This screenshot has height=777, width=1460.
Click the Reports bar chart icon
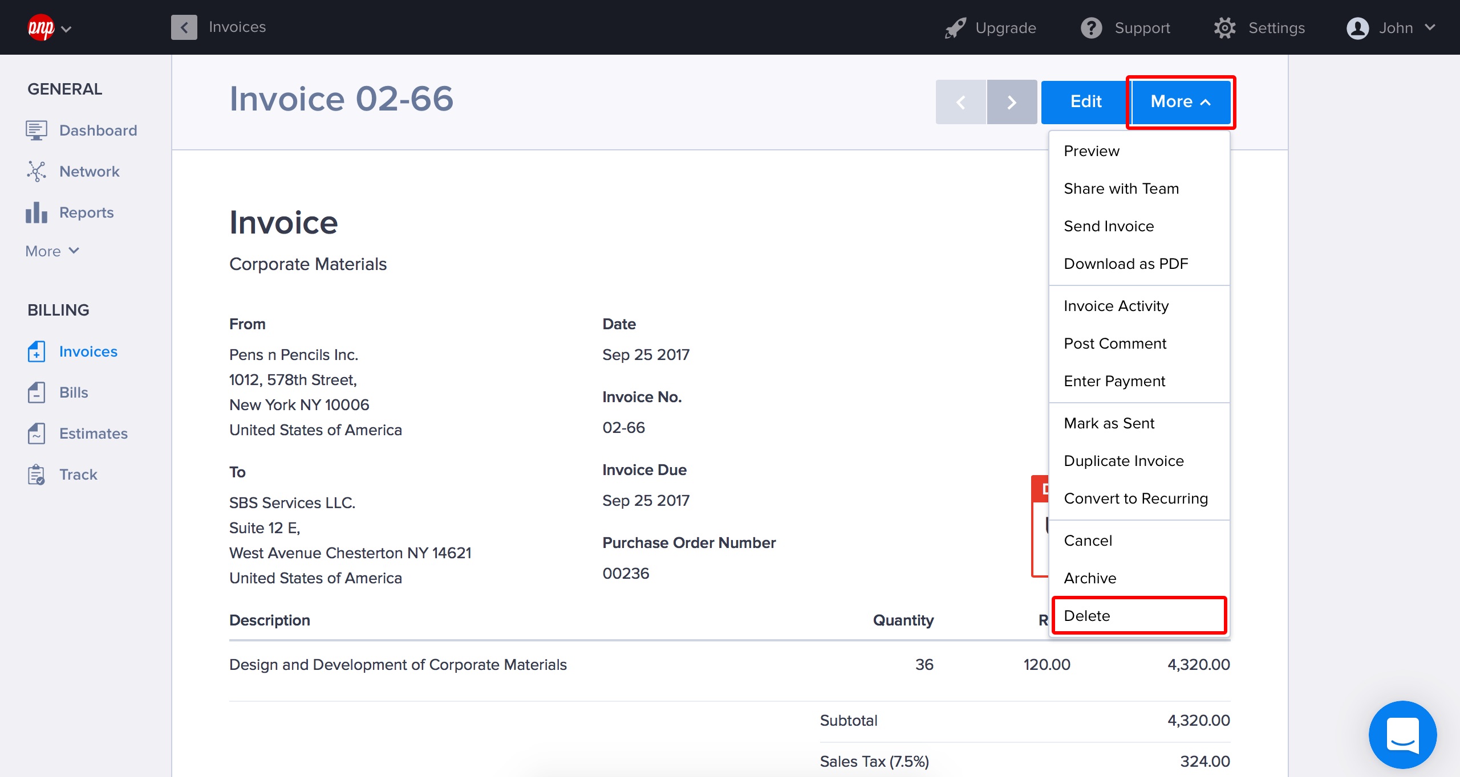tap(36, 212)
